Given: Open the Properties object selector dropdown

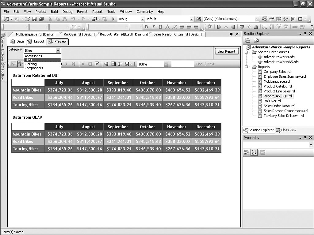Looking at the screenshot, I should point(311,145).
